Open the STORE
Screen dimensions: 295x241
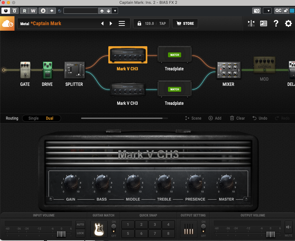pos(185,23)
